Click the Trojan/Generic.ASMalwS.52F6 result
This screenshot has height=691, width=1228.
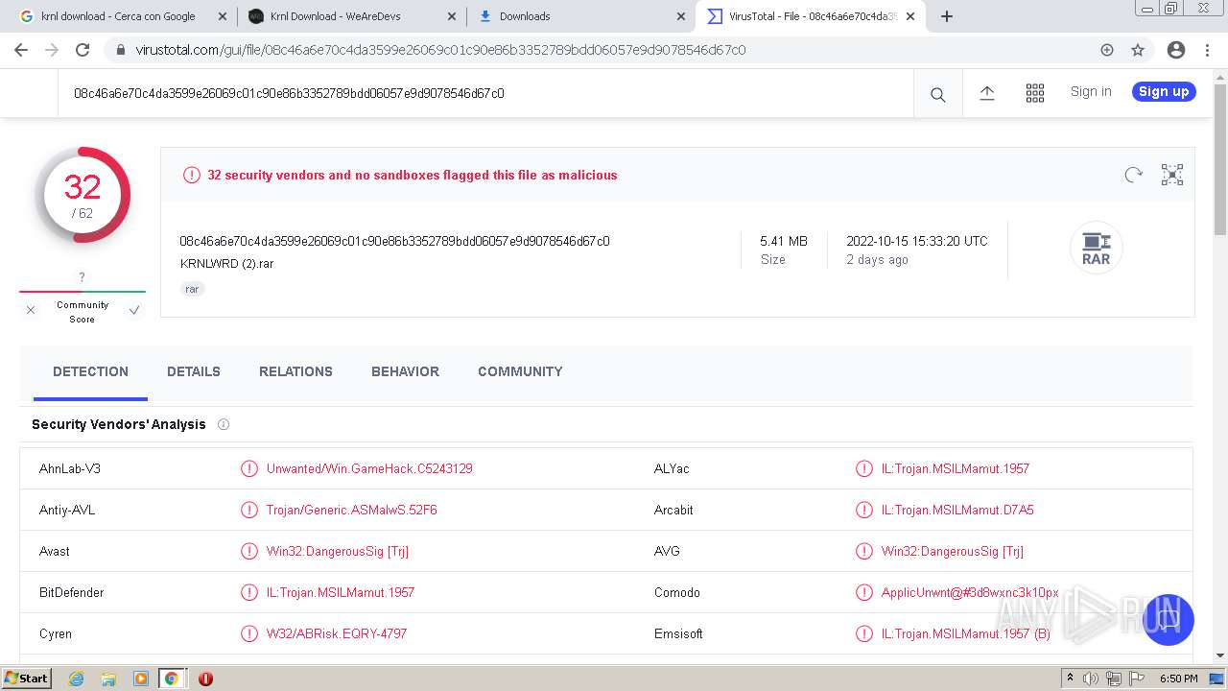[352, 510]
